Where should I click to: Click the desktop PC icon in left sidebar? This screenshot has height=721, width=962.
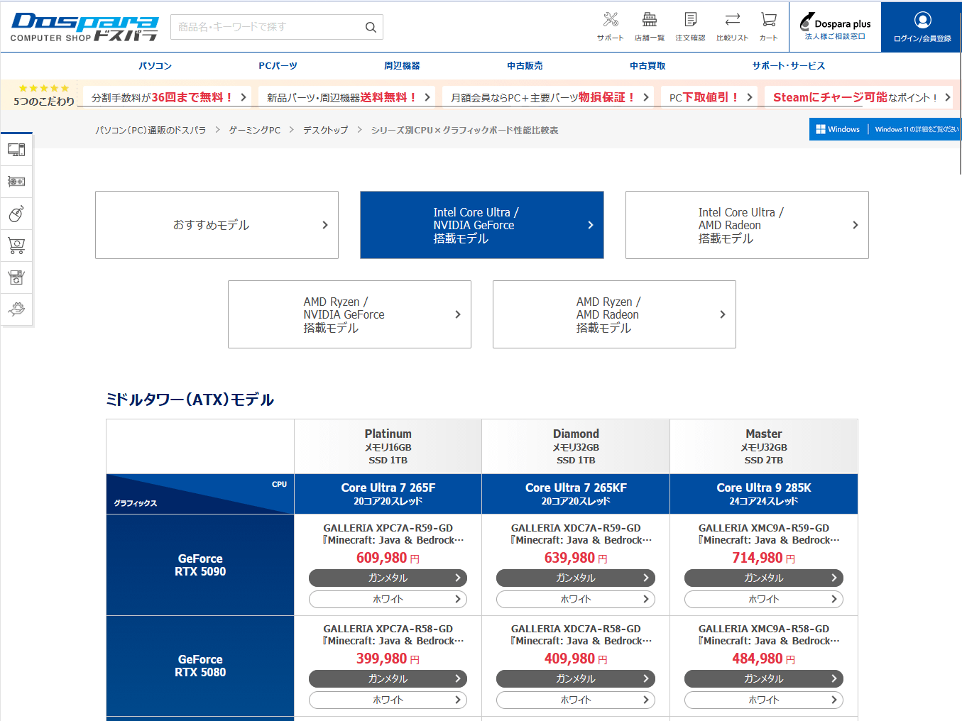pos(16,150)
